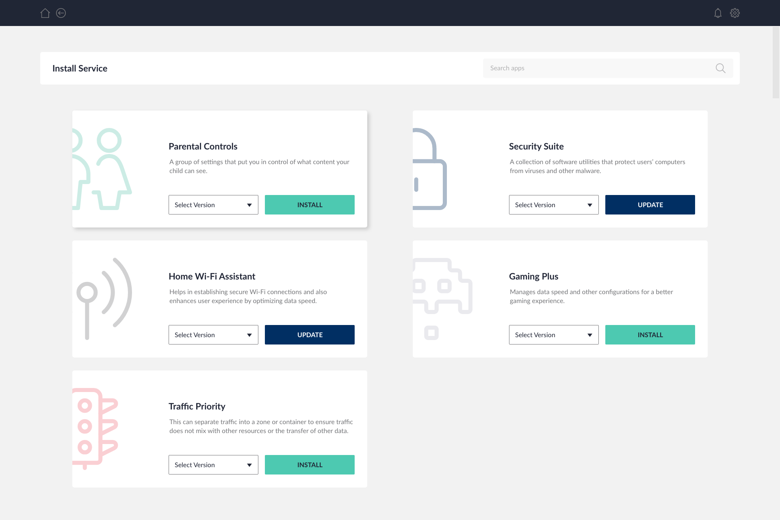The width and height of the screenshot is (780, 520).
Task: Expand the Gaming Plus version dropdown
Action: click(553, 334)
